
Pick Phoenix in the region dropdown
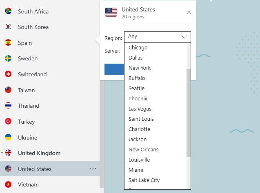[138, 98]
